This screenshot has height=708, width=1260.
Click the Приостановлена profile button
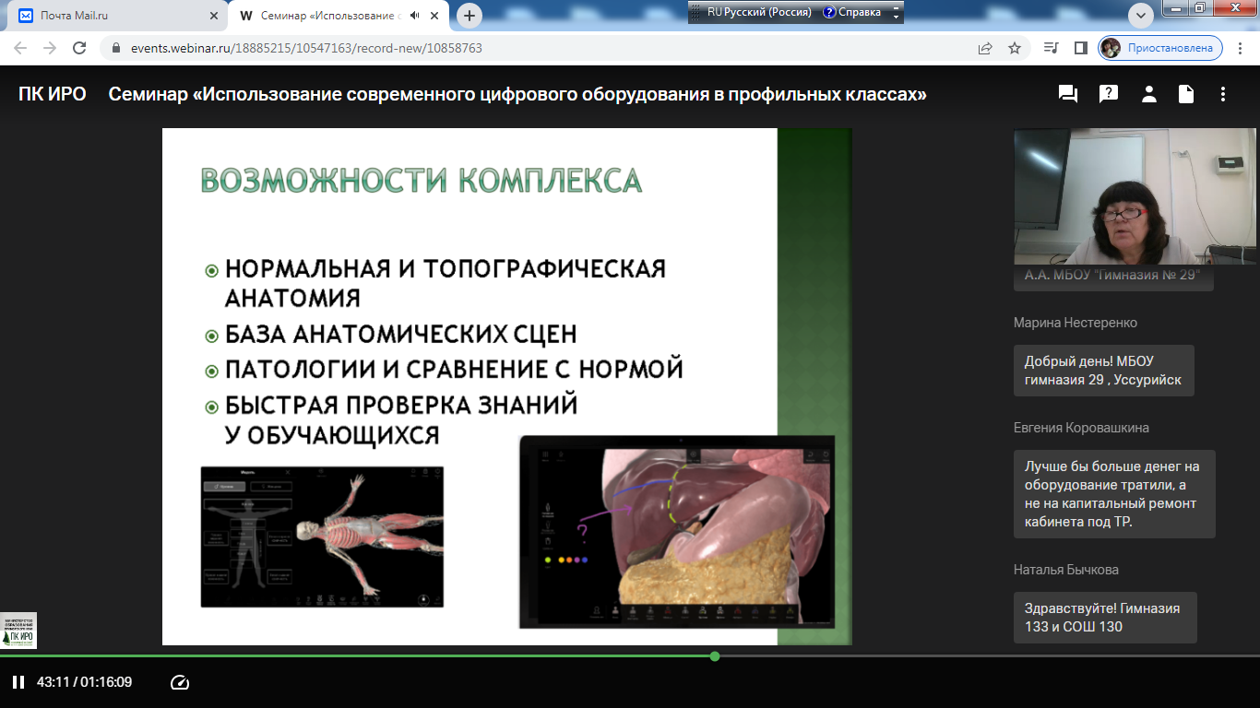(1160, 48)
